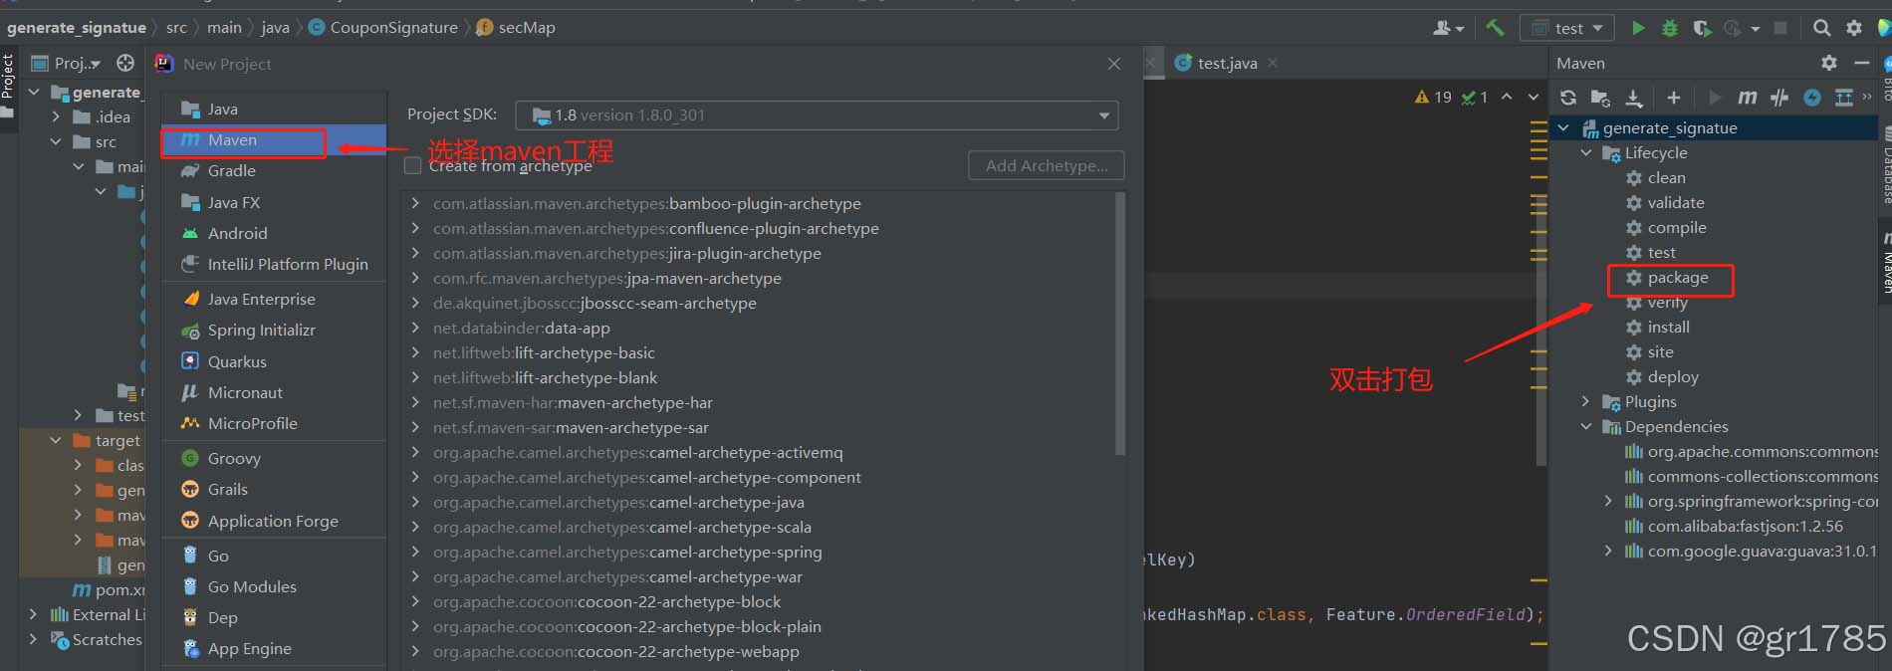Open Search Everywhere magnifier icon
1892x671 pixels.
coord(1821,28)
